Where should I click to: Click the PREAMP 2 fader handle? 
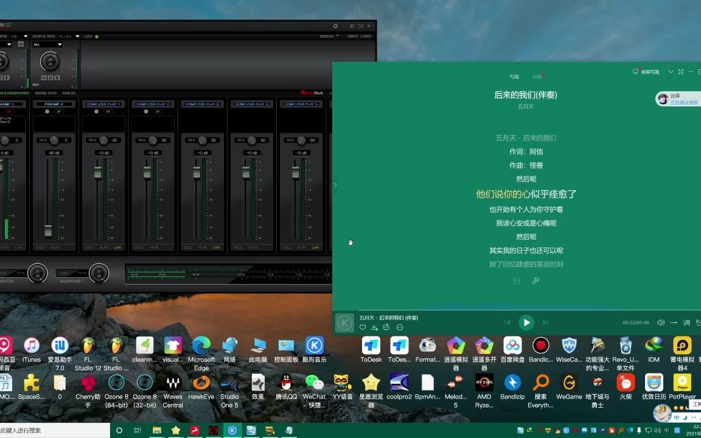click(x=48, y=232)
